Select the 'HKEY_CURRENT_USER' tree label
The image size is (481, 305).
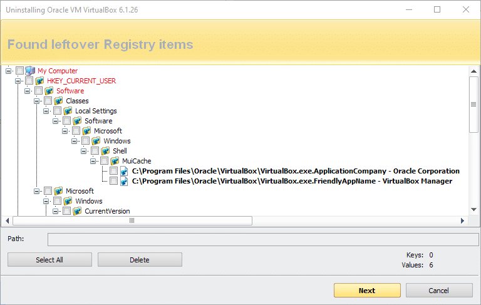[x=81, y=81]
